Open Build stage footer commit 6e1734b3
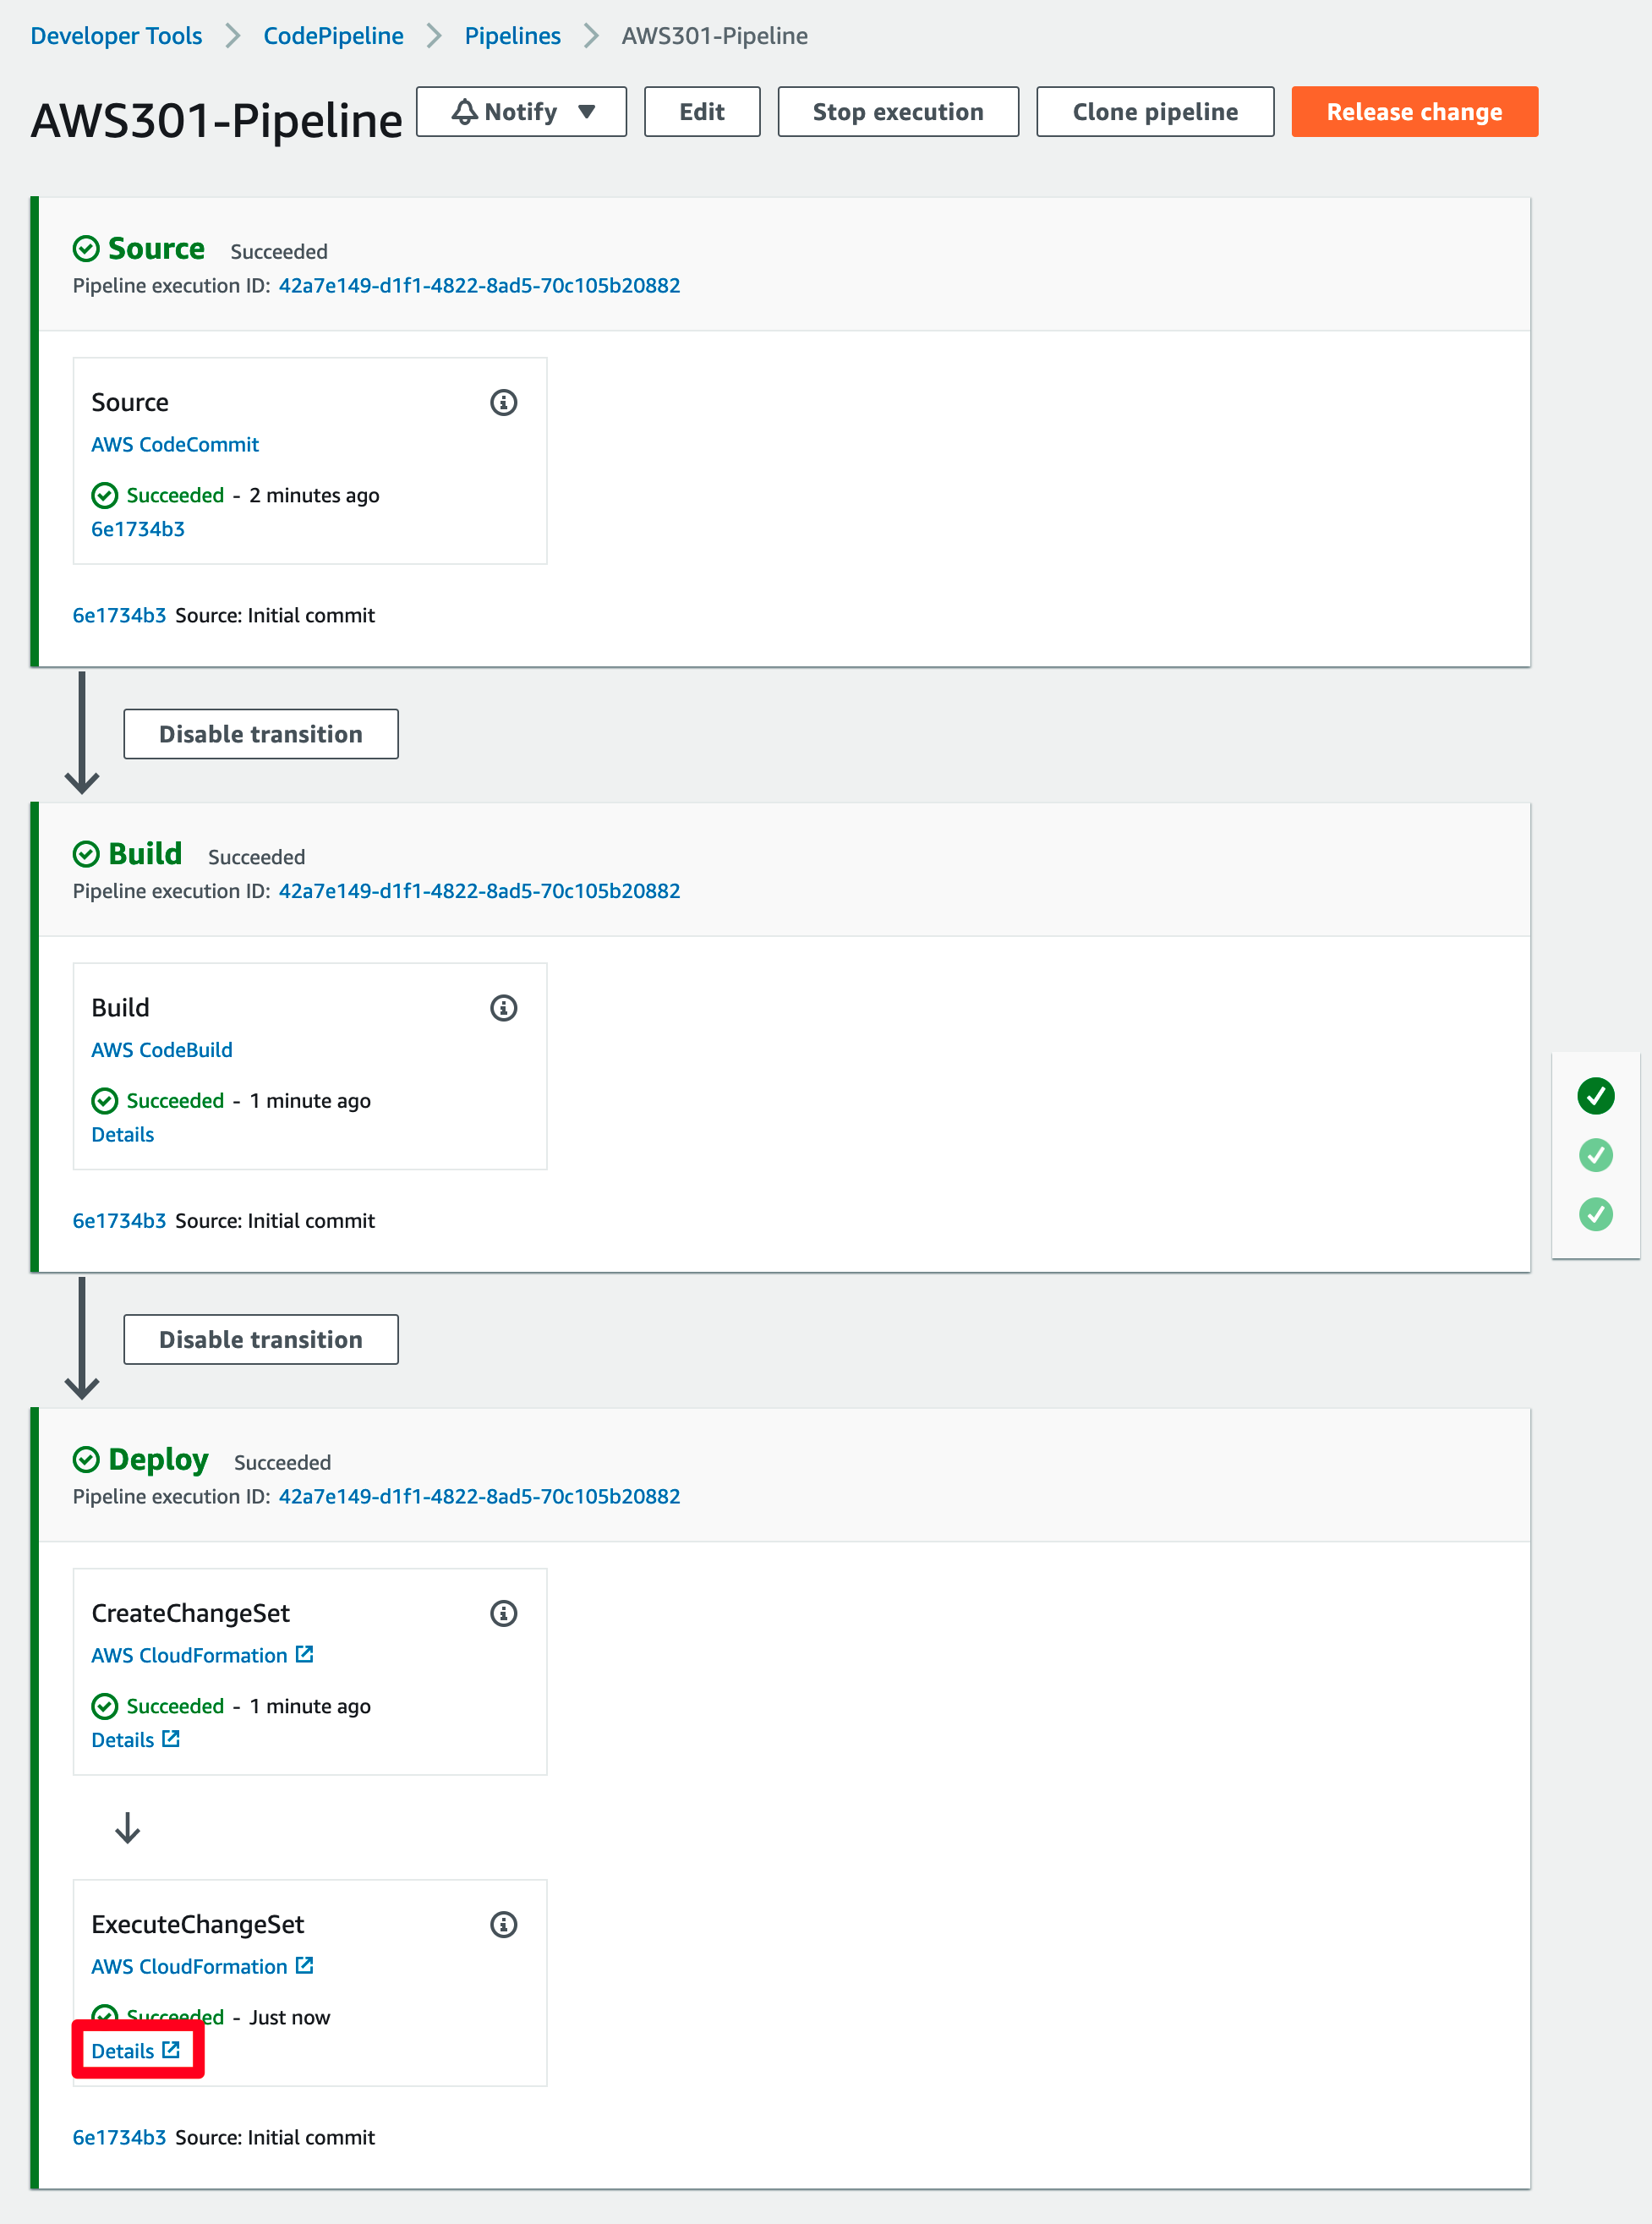Image resolution: width=1652 pixels, height=2224 pixels. (119, 1219)
